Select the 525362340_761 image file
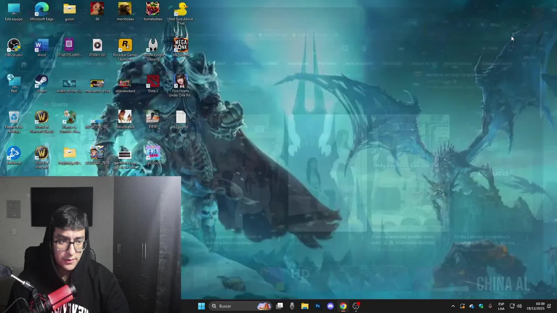 coord(97,156)
